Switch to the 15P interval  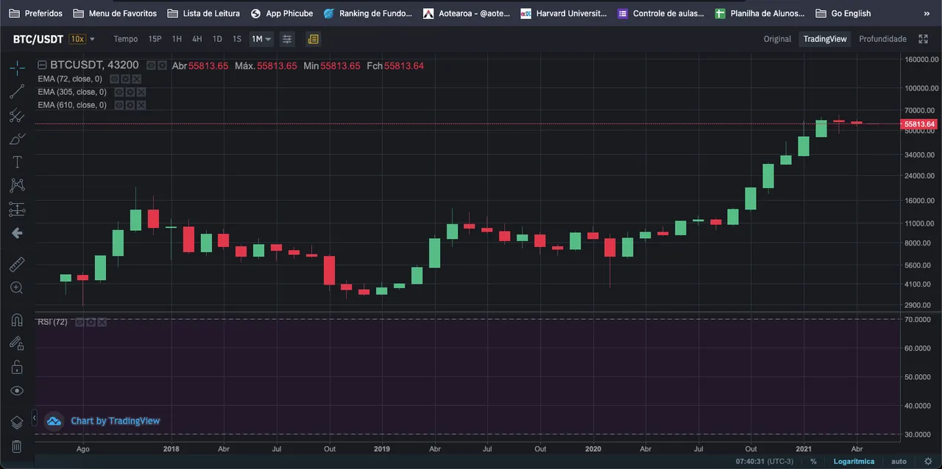coord(155,39)
